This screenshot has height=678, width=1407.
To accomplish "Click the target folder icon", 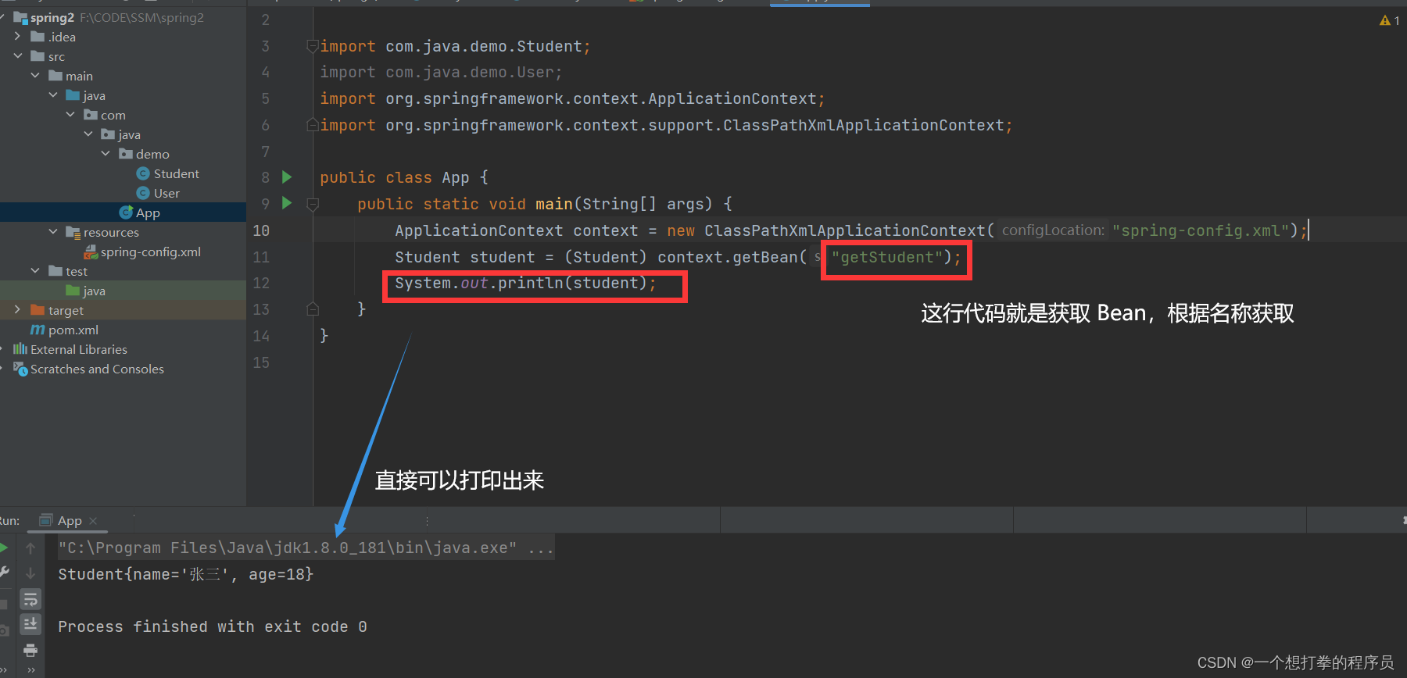I will point(38,310).
